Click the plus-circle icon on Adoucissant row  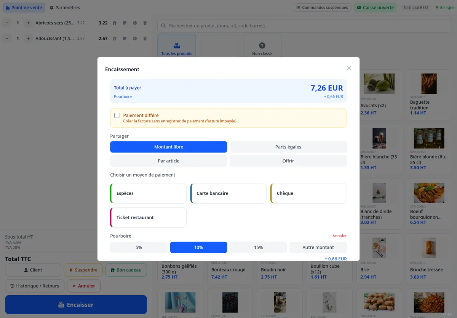pyautogui.click(x=135, y=39)
